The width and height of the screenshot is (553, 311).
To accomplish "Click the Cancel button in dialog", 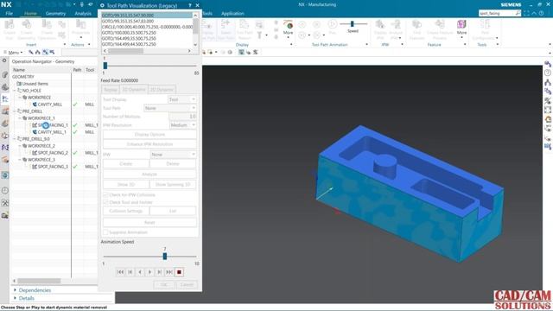I will pyautogui.click(x=187, y=284).
